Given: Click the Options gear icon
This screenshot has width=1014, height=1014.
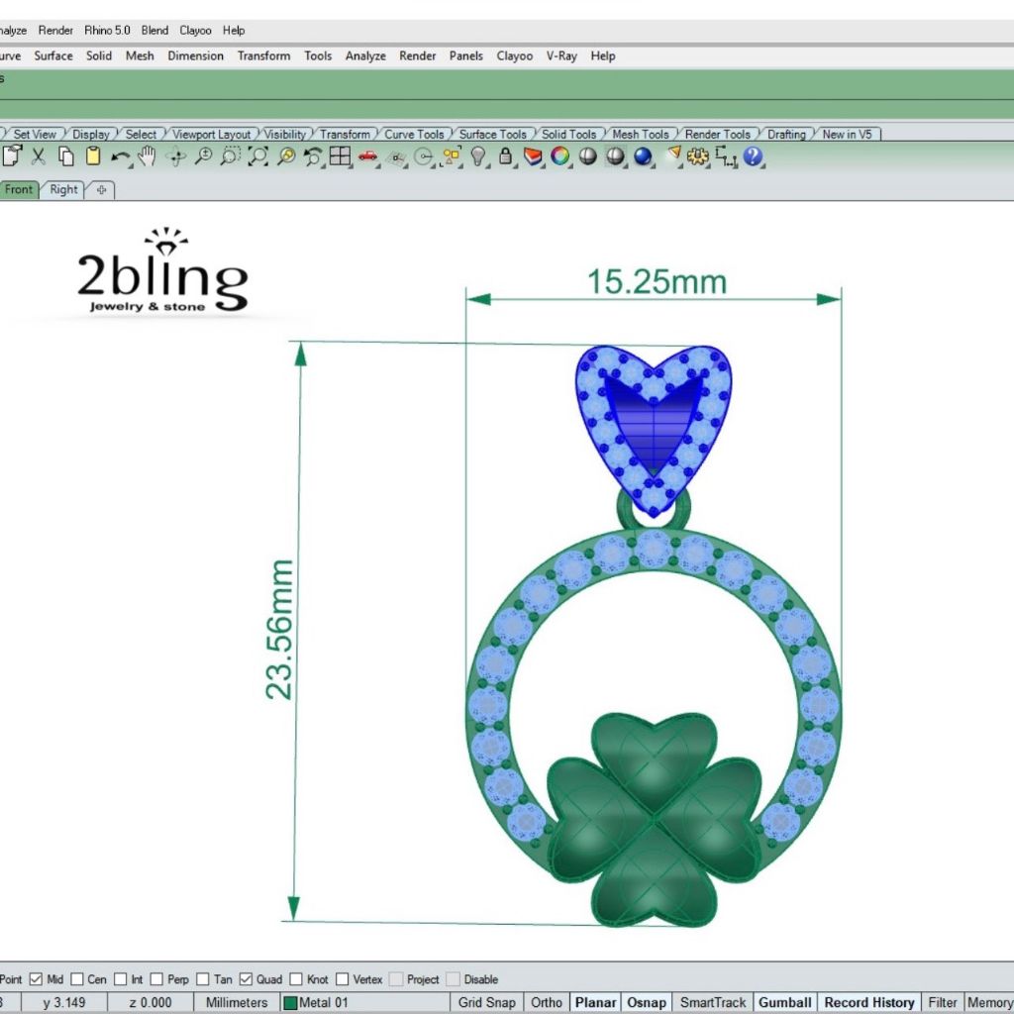Looking at the screenshot, I should click(x=698, y=156).
